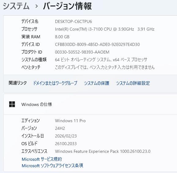Image resolution: width=177 pixels, height=173 pixels.
Task: Select the pen and touch availability text
Action: [x=105, y=67]
